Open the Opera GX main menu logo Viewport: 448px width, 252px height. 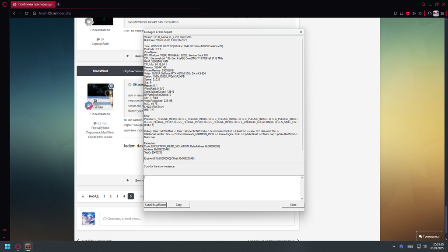tap(4, 4)
